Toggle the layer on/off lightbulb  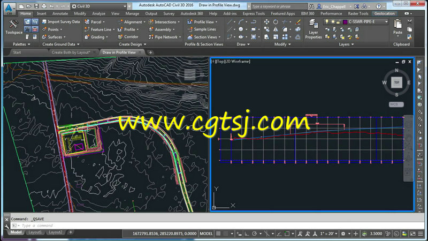coord(327,21)
